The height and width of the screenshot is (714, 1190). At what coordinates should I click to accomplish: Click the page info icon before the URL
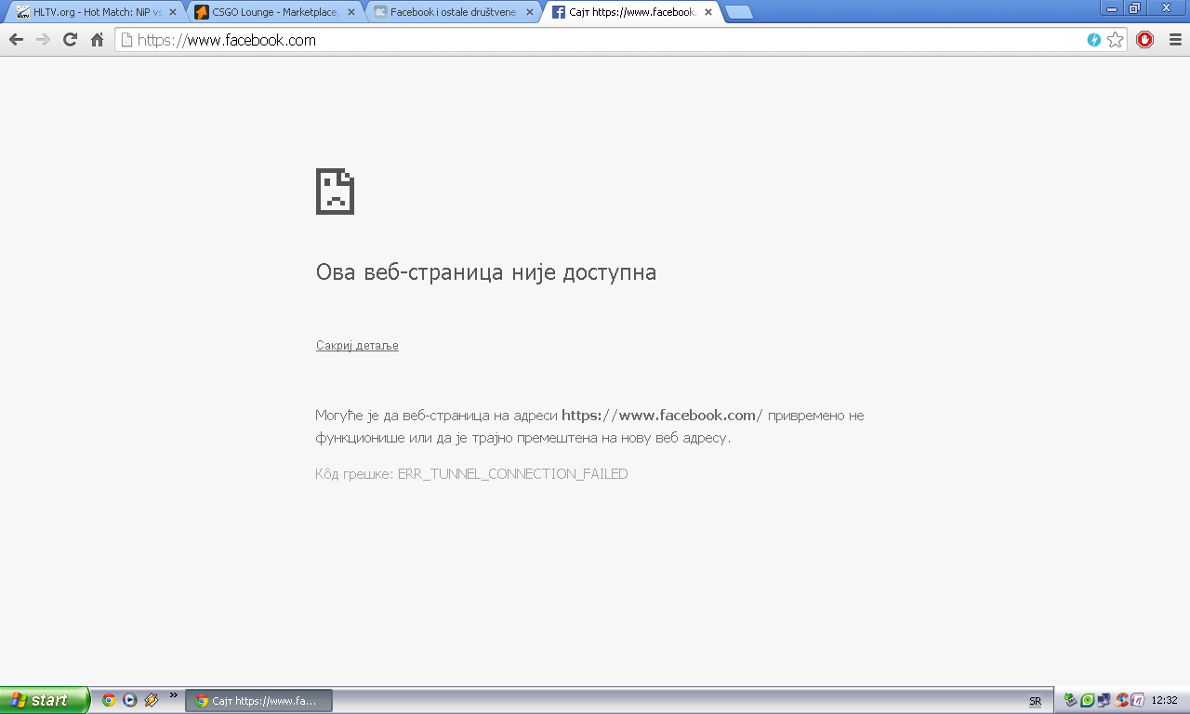[127, 40]
